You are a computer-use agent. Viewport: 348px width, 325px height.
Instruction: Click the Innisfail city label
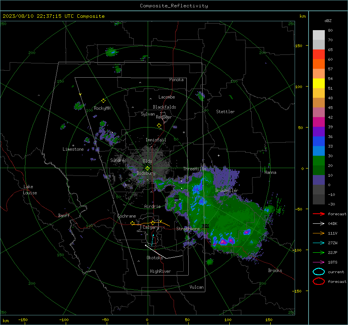tap(156, 140)
